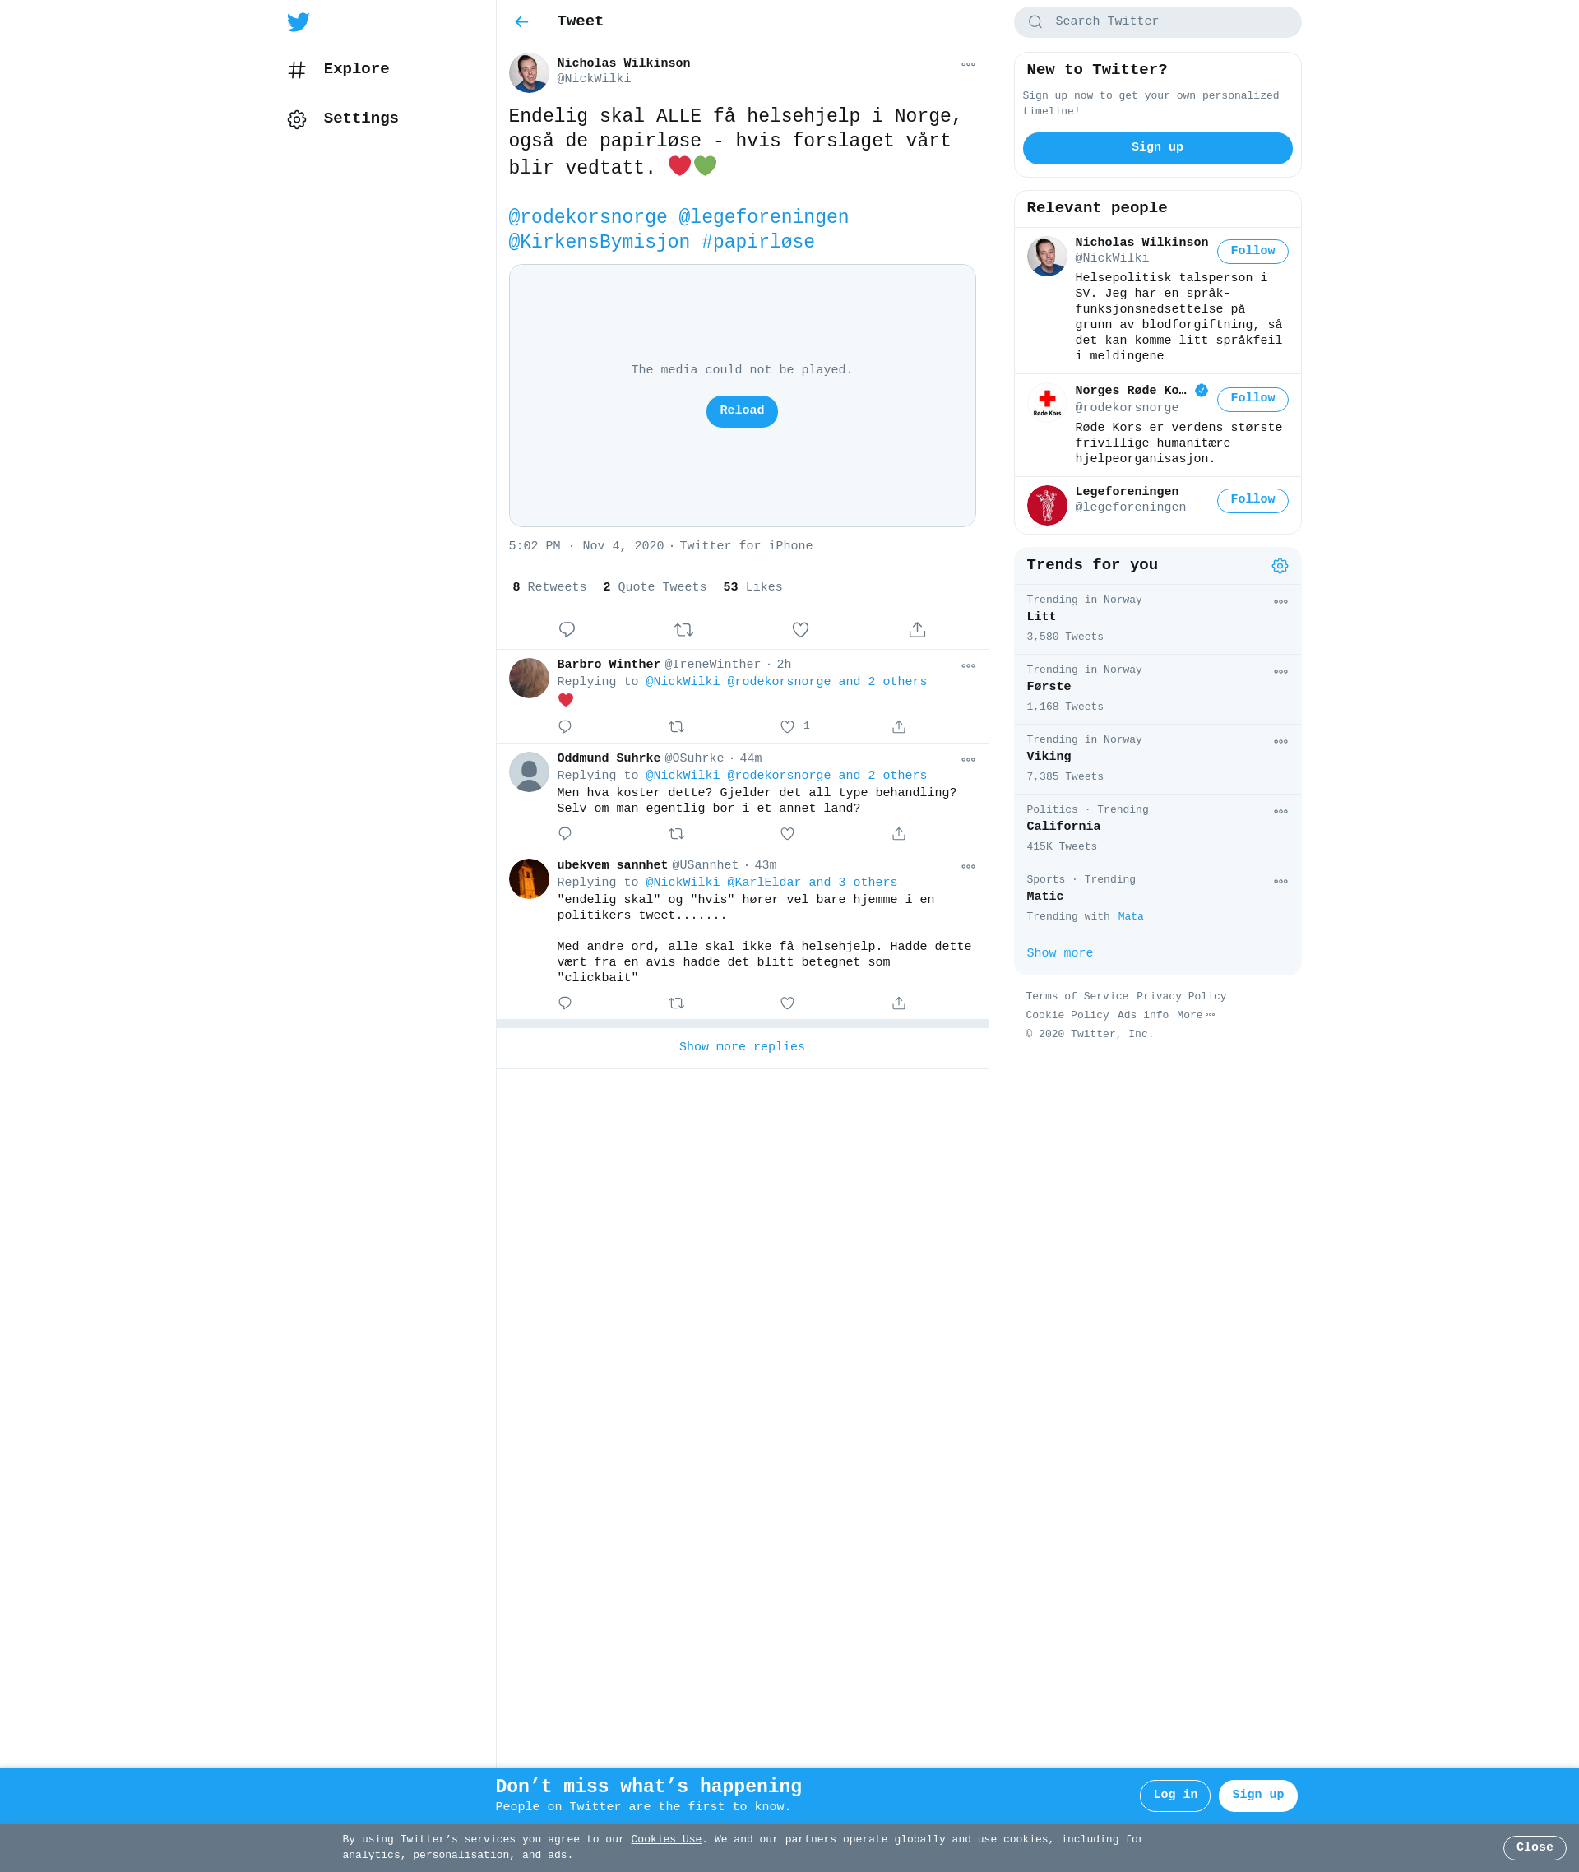Reload the unplayable media
This screenshot has height=1872, width=1579.
point(741,411)
